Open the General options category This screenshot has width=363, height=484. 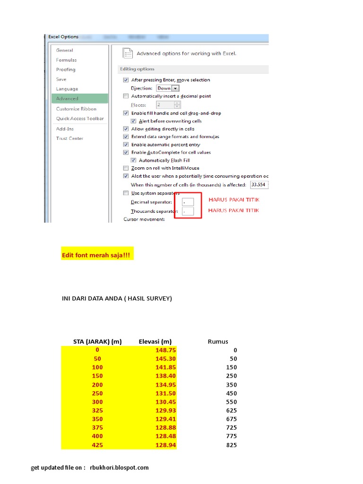click(x=64, y=50)
